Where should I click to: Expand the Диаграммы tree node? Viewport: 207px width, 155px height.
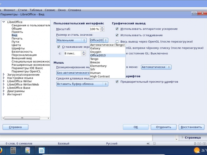pos(4,91)
